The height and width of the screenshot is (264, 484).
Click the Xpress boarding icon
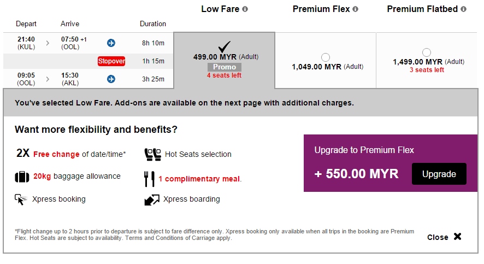point(152,200)
